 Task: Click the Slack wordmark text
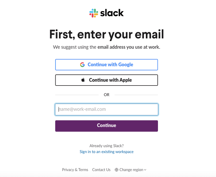coord(112,13)
